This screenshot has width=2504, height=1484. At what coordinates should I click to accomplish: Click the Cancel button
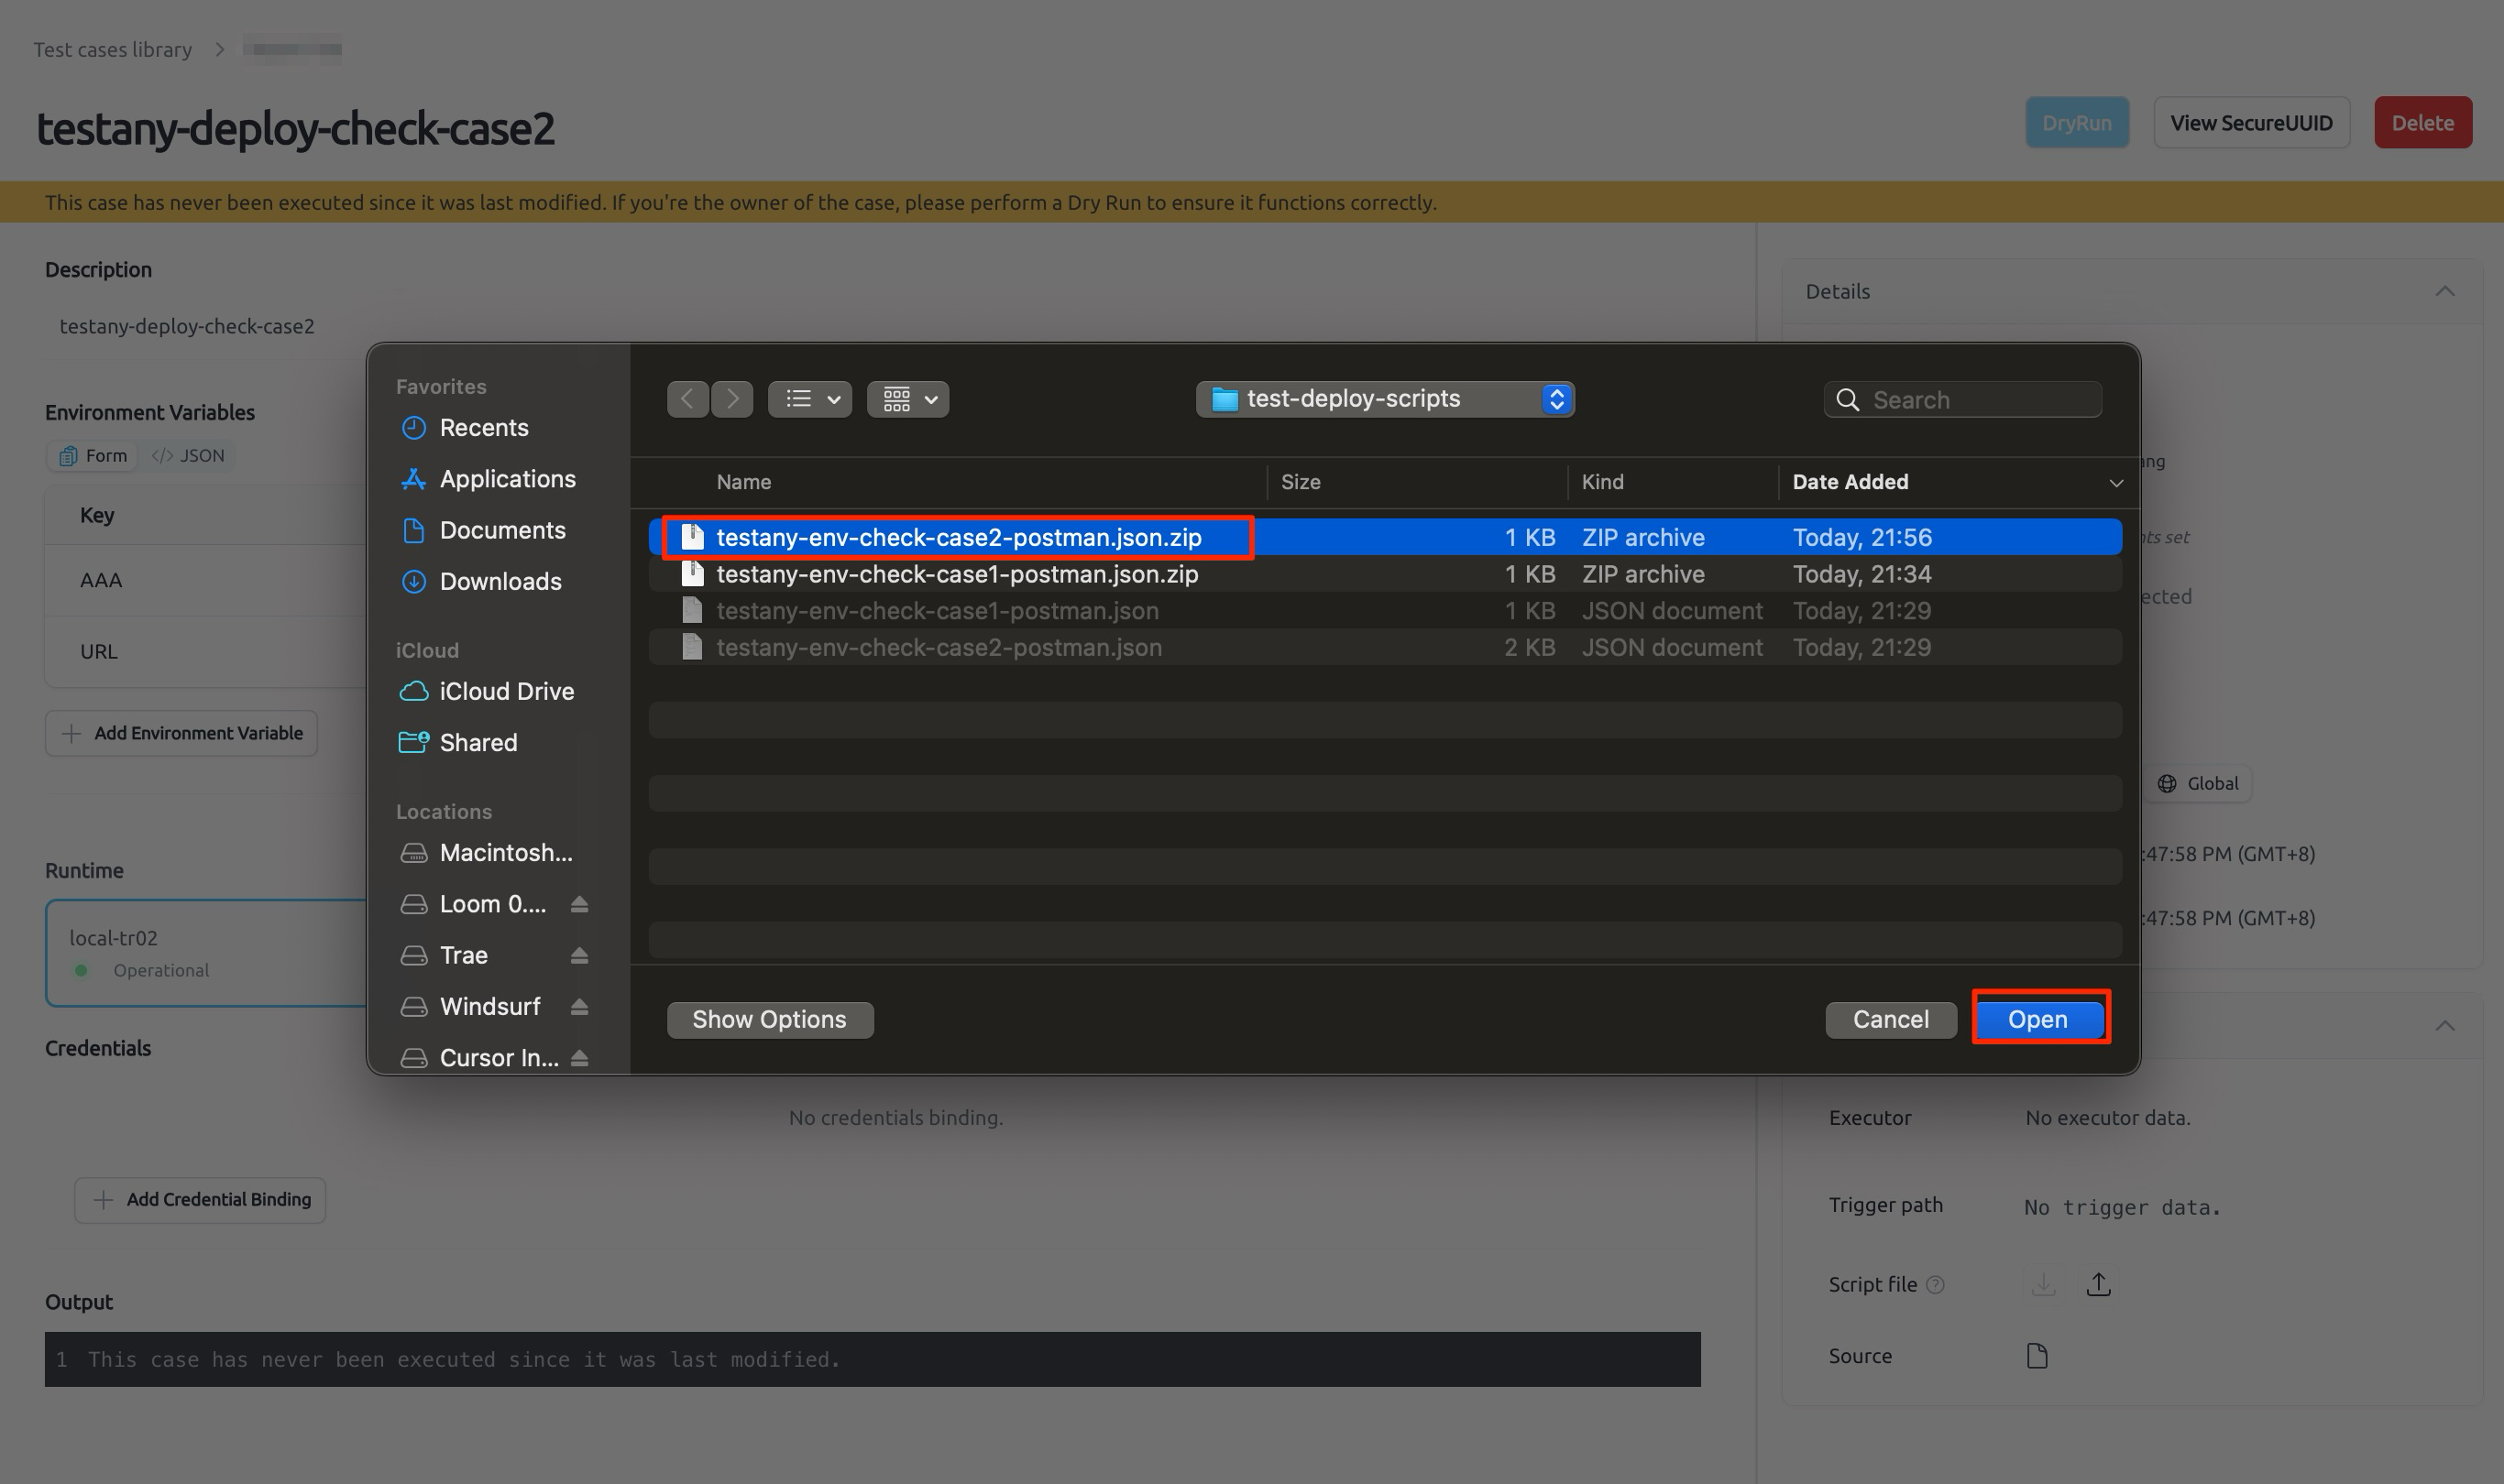(1891, 1019)
